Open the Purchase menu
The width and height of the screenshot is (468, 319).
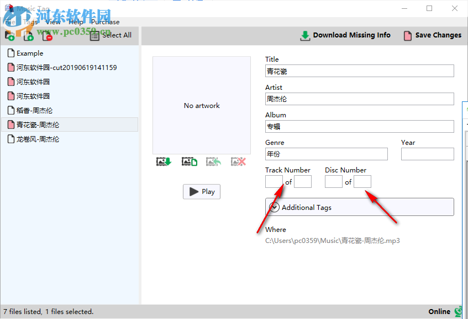(x=106, y=22)
